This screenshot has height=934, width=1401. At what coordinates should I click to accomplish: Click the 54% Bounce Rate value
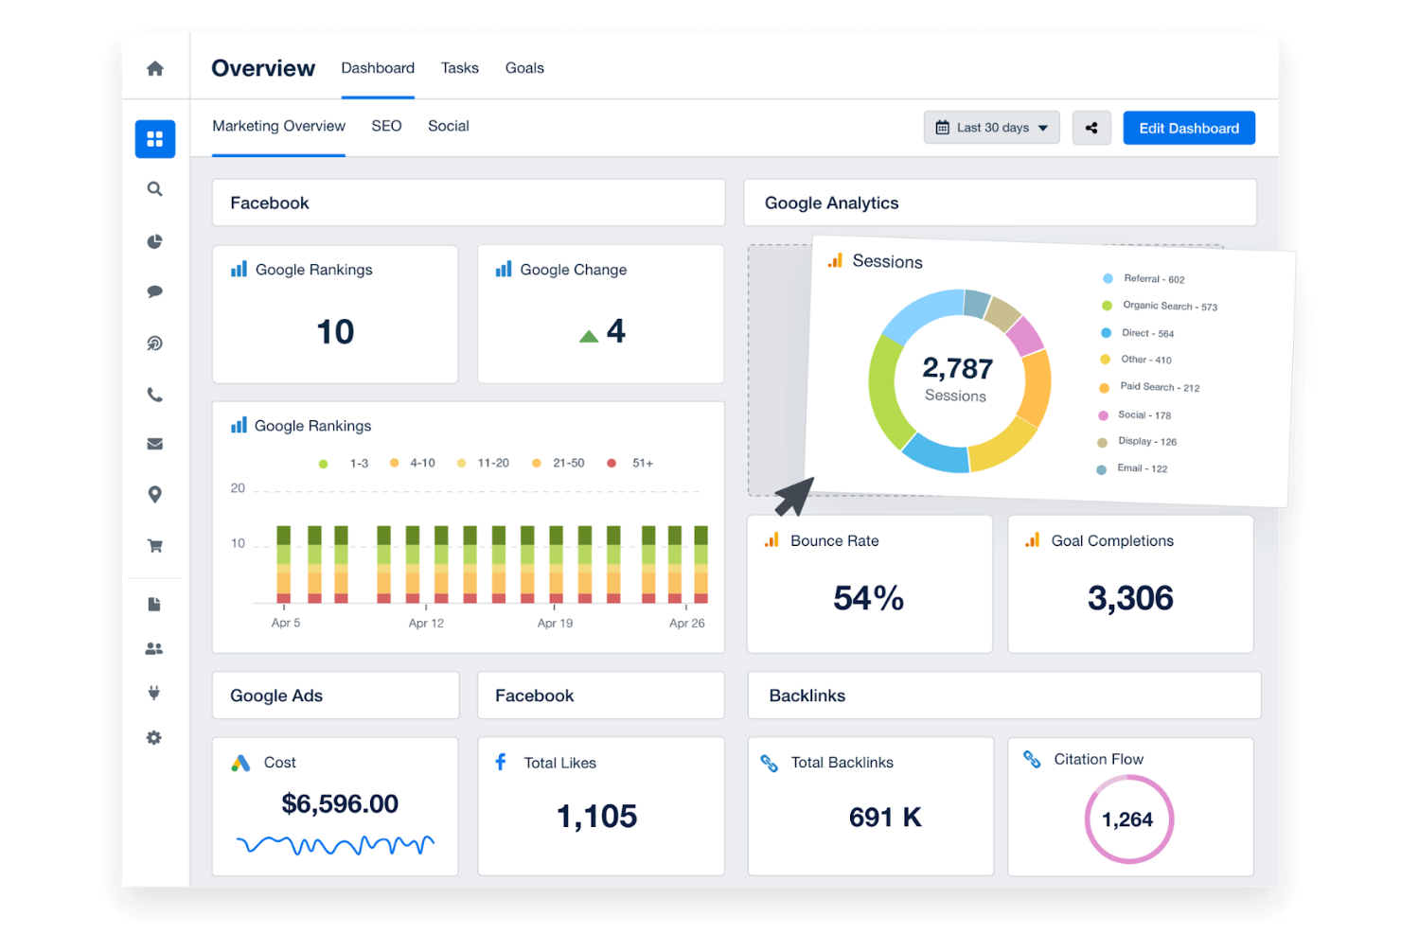(868, 598)
